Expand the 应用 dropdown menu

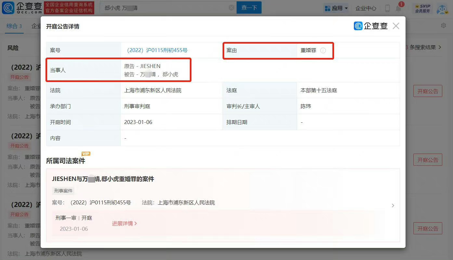point(336,8)
